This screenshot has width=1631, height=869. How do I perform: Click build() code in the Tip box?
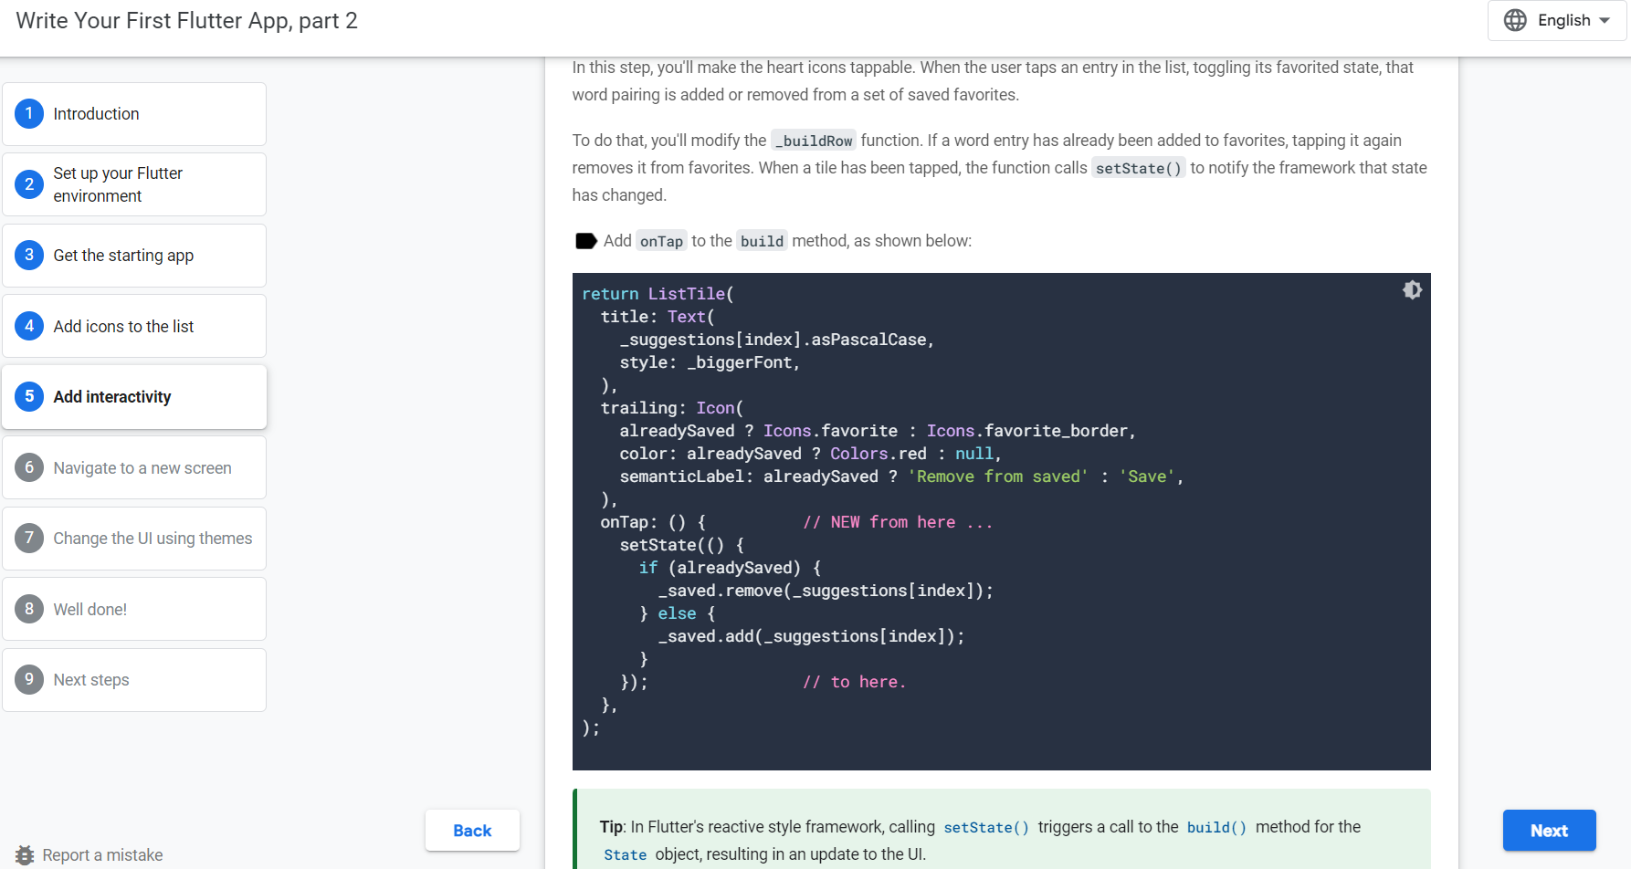point(1216,827)
